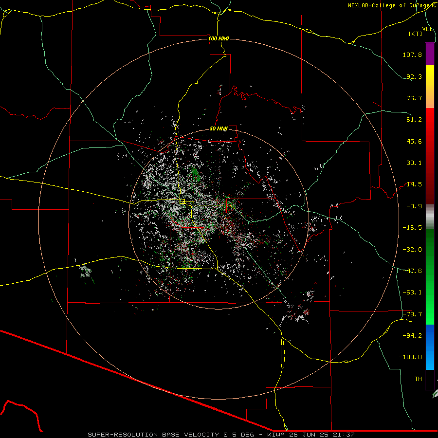Click the 50 NMI range ring label

point(219,128)
